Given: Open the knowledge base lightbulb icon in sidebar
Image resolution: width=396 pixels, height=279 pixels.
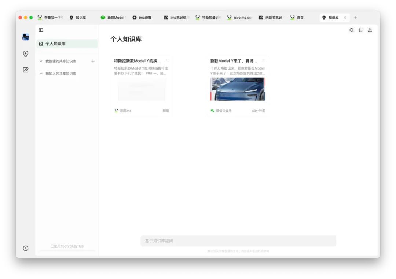Looking at the screenshot, I should 26,54.
